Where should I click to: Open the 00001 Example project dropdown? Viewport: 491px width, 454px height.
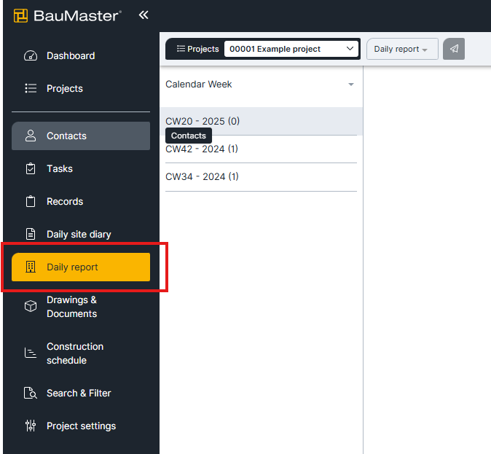click(291, 49)
